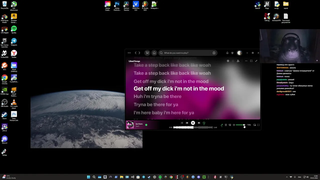The height and width of the screenshot is (180, 320).
Task: Toggle repeat mode in the player
Action: pos(204,123)
